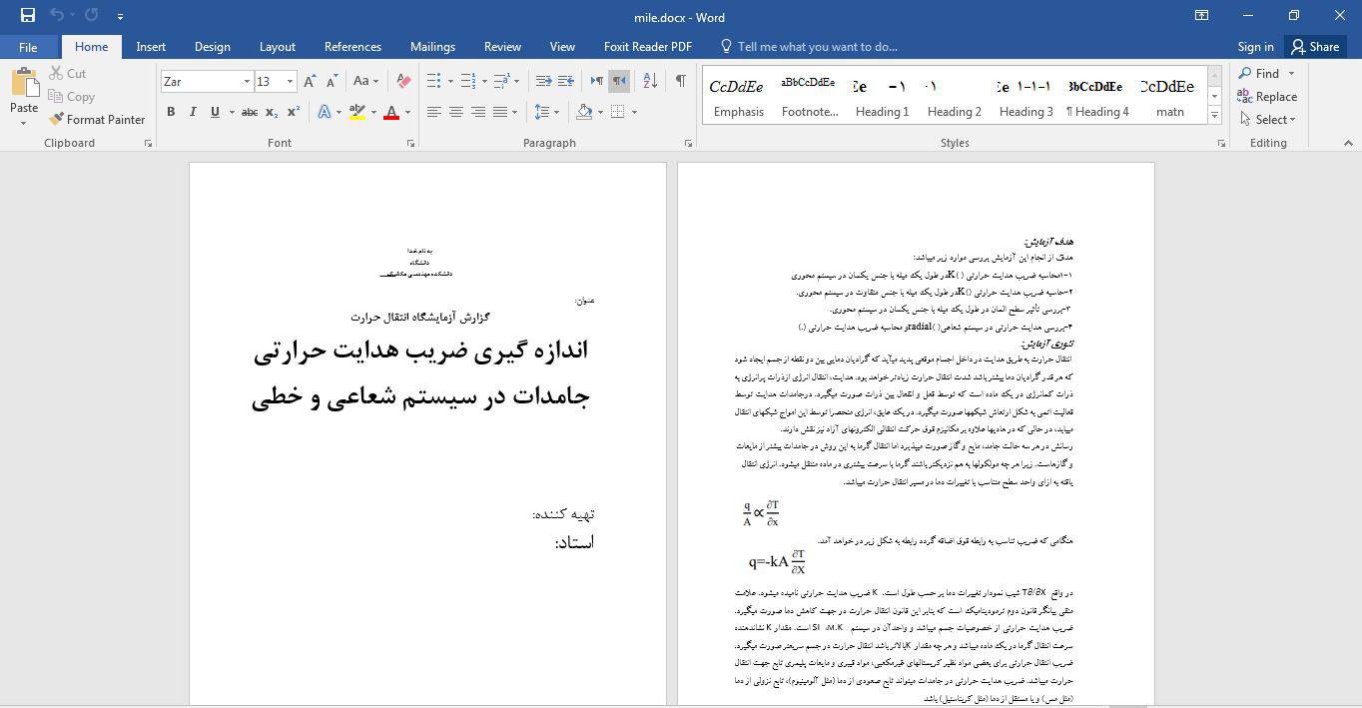Toggle center paragraph alignment
This screenshot has height=708, width=1362.
coord(454,112)
